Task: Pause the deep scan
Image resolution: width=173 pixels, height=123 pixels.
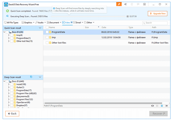Action: point(127,16)
